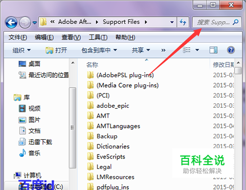Click the 迅雷下载 icon in sidebar
The width and height of the screenshot is (246, 190).
click(x=22, y=142)
